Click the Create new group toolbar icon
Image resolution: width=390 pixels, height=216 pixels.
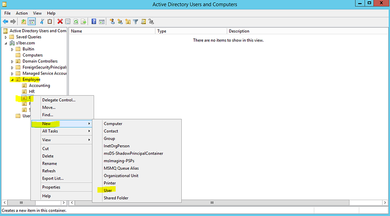[x=120, y=22]
